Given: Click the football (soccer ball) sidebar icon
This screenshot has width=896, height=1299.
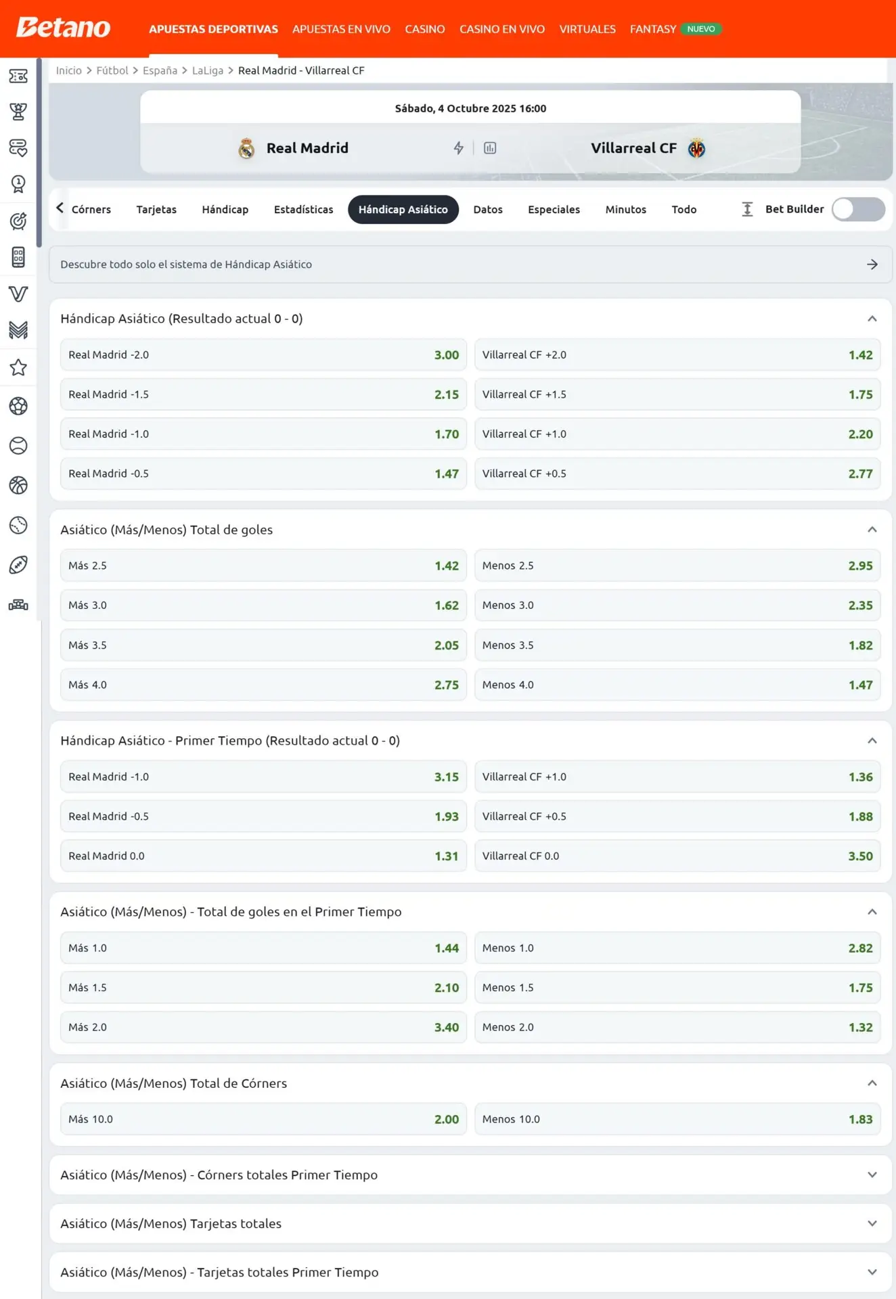Looking at the screenshot, I should point(18,406).
